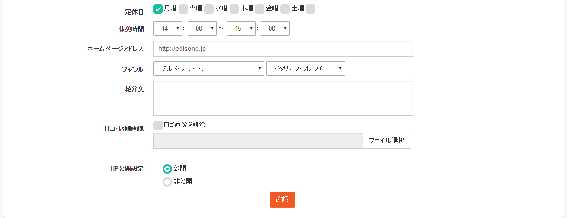Image resolution: width=567 pixels, height=218 pixels.
Task: Choose the 非公開 radio option
Action: point(167,182)
